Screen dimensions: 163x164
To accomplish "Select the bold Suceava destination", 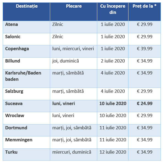I will click(14, 103).
